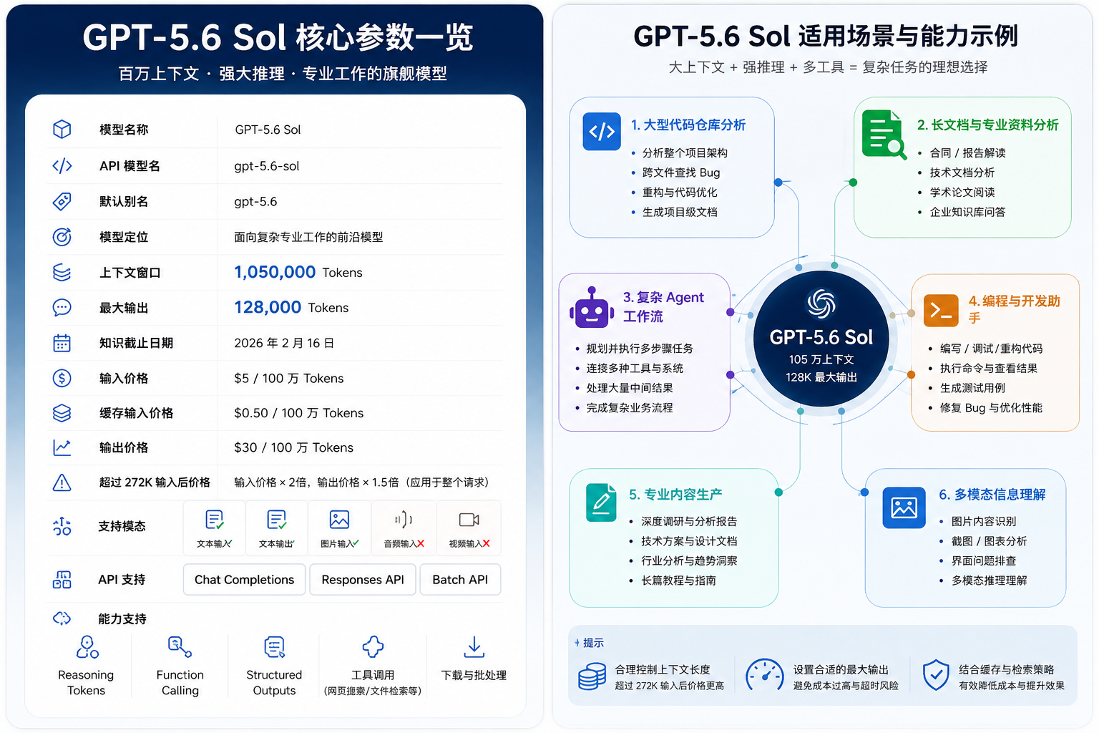The width and height of the screenshot is (1099, 733).
Task: Click the blue code icon in 大型代码仓库分析 card
Action: (602, 132)
